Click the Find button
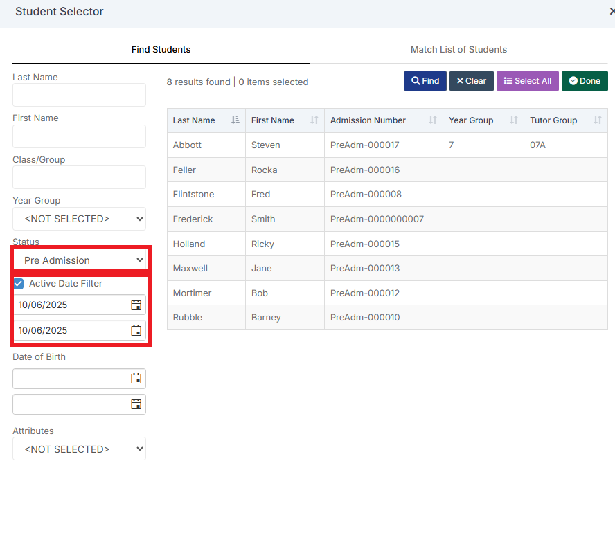The height and width of the screenshot is (560, 615). point(425,80)
